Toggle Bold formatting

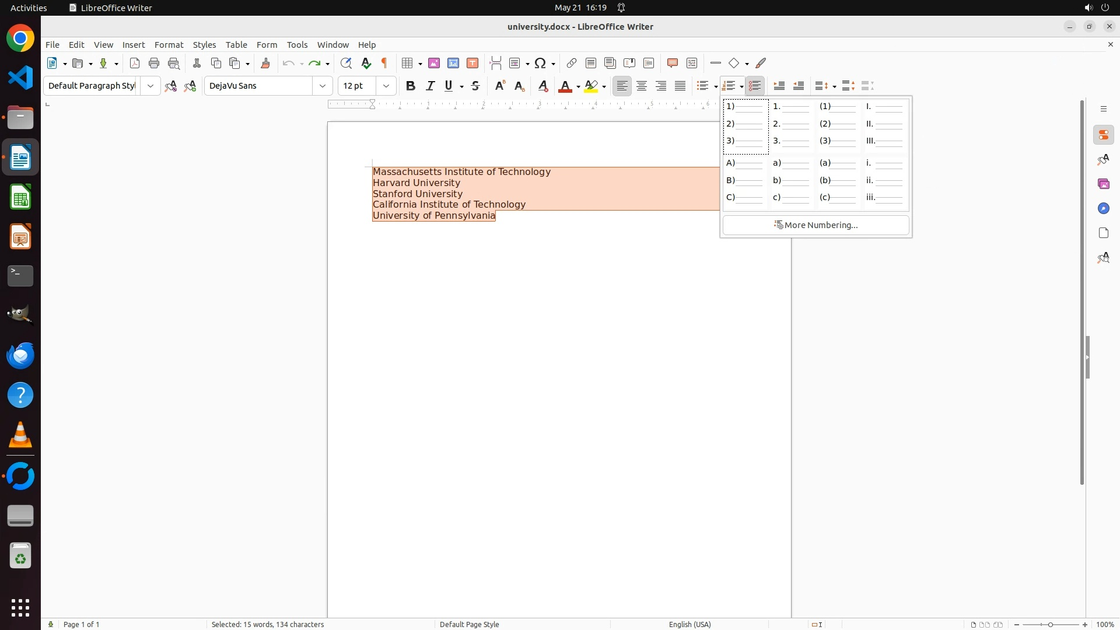[411, 86]
